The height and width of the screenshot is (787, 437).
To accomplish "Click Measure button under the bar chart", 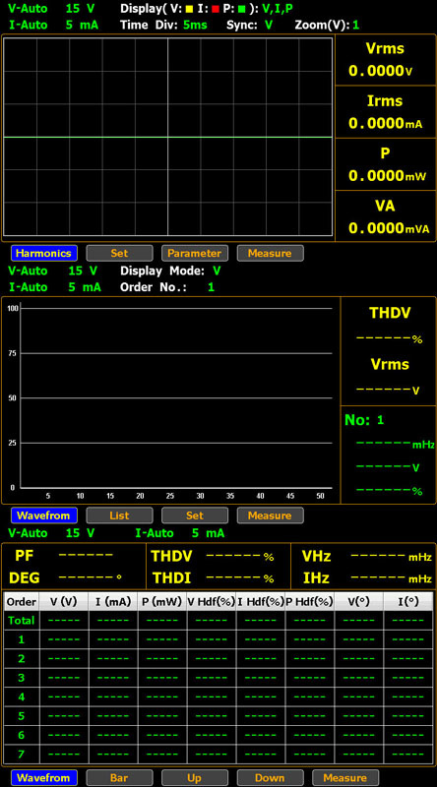I will click(271, 515).
